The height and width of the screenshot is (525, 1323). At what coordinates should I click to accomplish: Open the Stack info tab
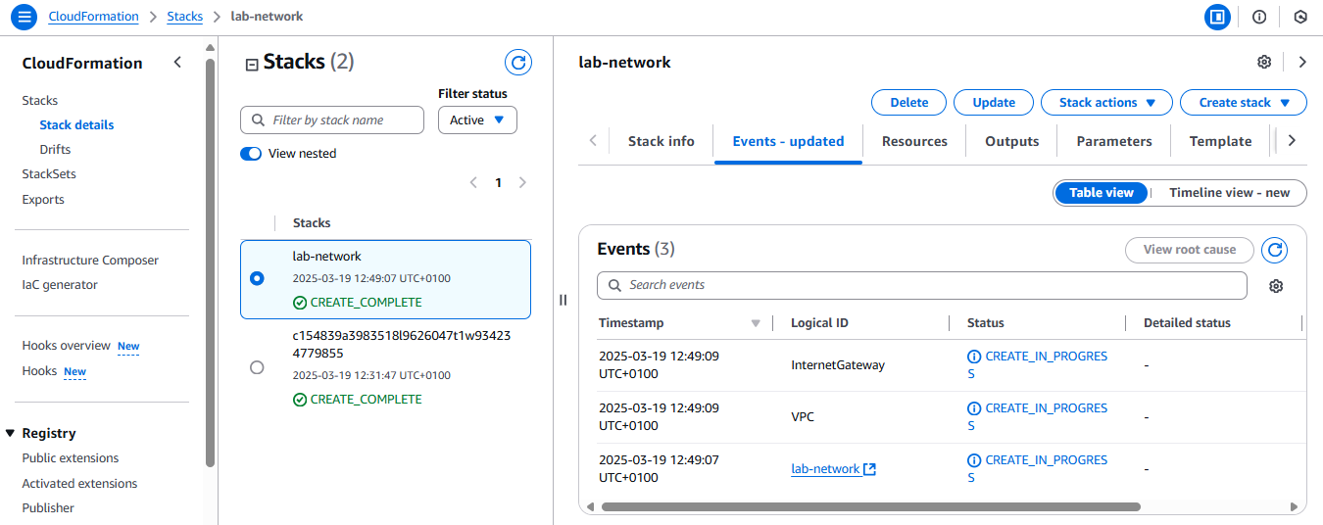[x=661, y=141]
